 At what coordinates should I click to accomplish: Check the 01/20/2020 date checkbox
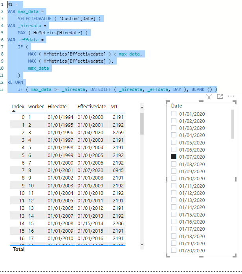click(x=174, y=250)
